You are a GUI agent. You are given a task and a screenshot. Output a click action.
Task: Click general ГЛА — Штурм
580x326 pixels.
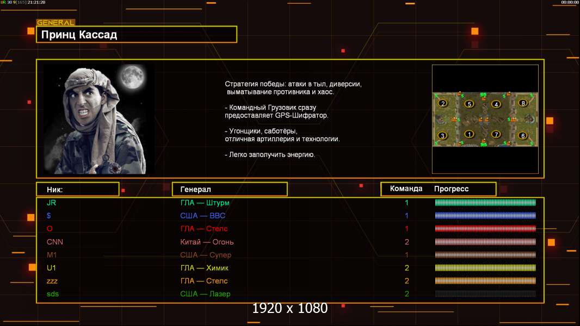(205, 203)
